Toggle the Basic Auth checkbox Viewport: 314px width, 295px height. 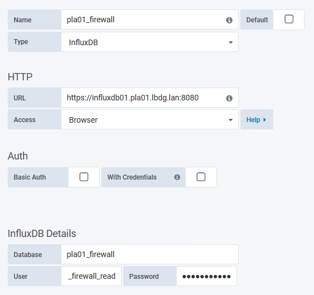[x=84, y=177]
